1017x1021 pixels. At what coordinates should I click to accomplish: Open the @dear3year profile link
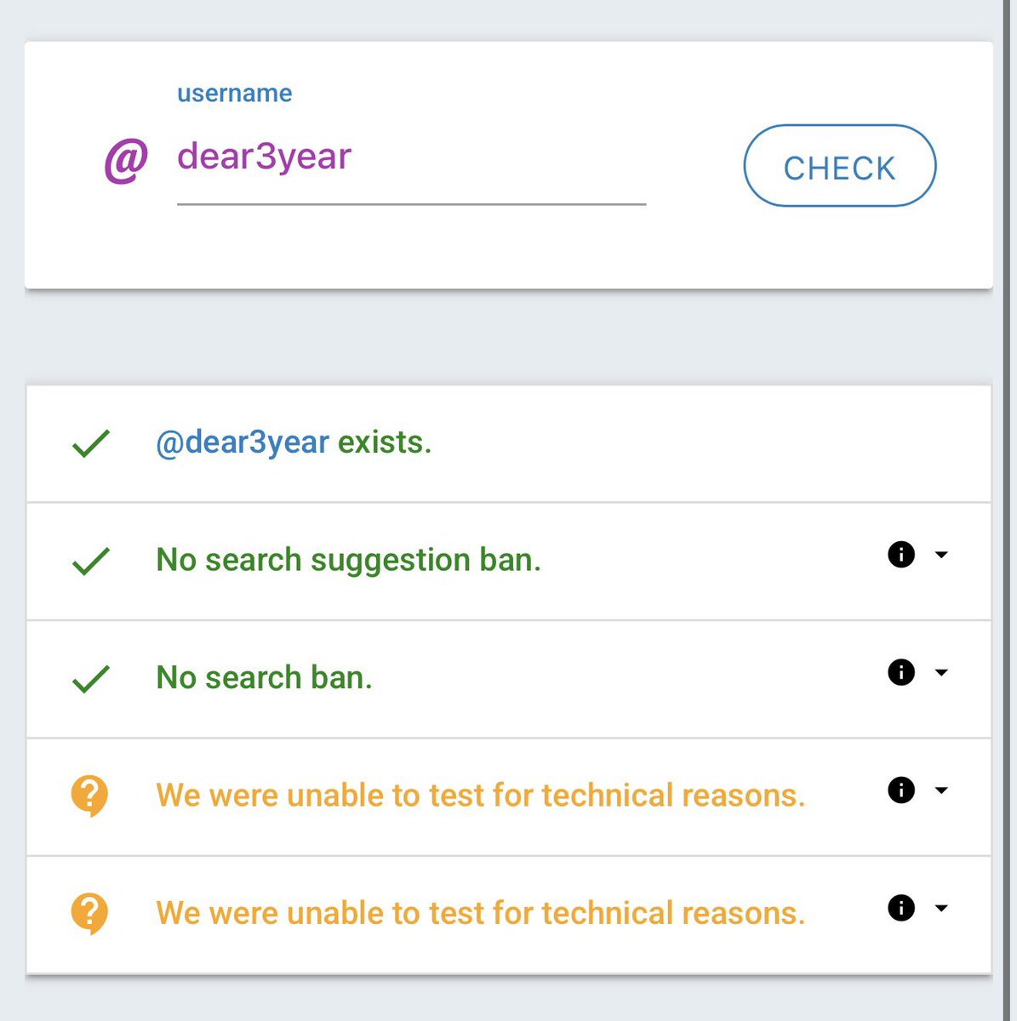tap(243, 442)
